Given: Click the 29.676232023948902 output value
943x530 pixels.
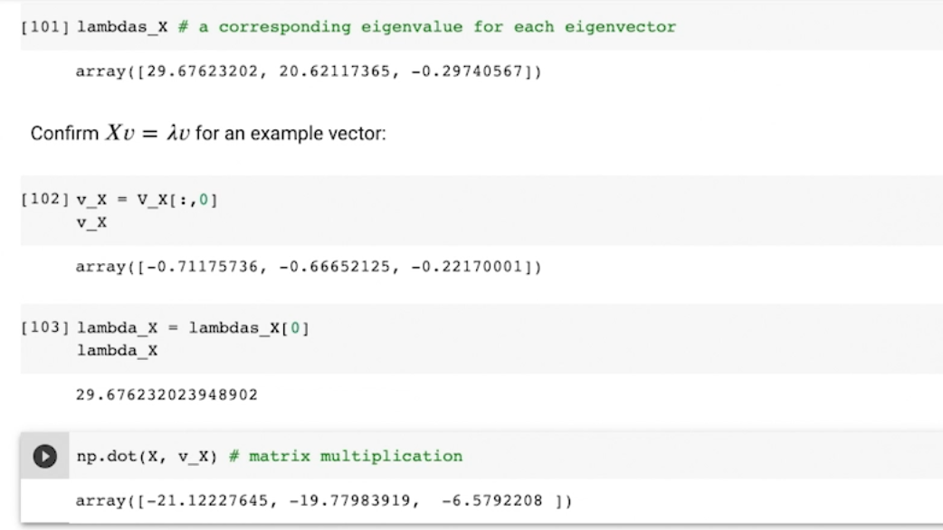Looking at the screenshot, I should click(167, 394).
